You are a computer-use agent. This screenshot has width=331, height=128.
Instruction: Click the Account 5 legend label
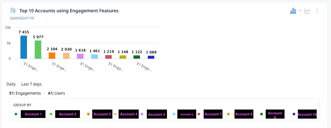(x=157, y=114)
